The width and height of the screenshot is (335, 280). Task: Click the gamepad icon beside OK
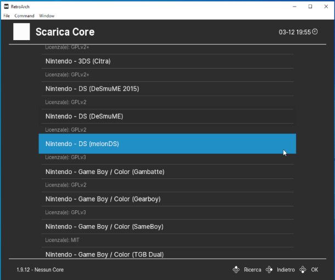(x=303, y=270)
